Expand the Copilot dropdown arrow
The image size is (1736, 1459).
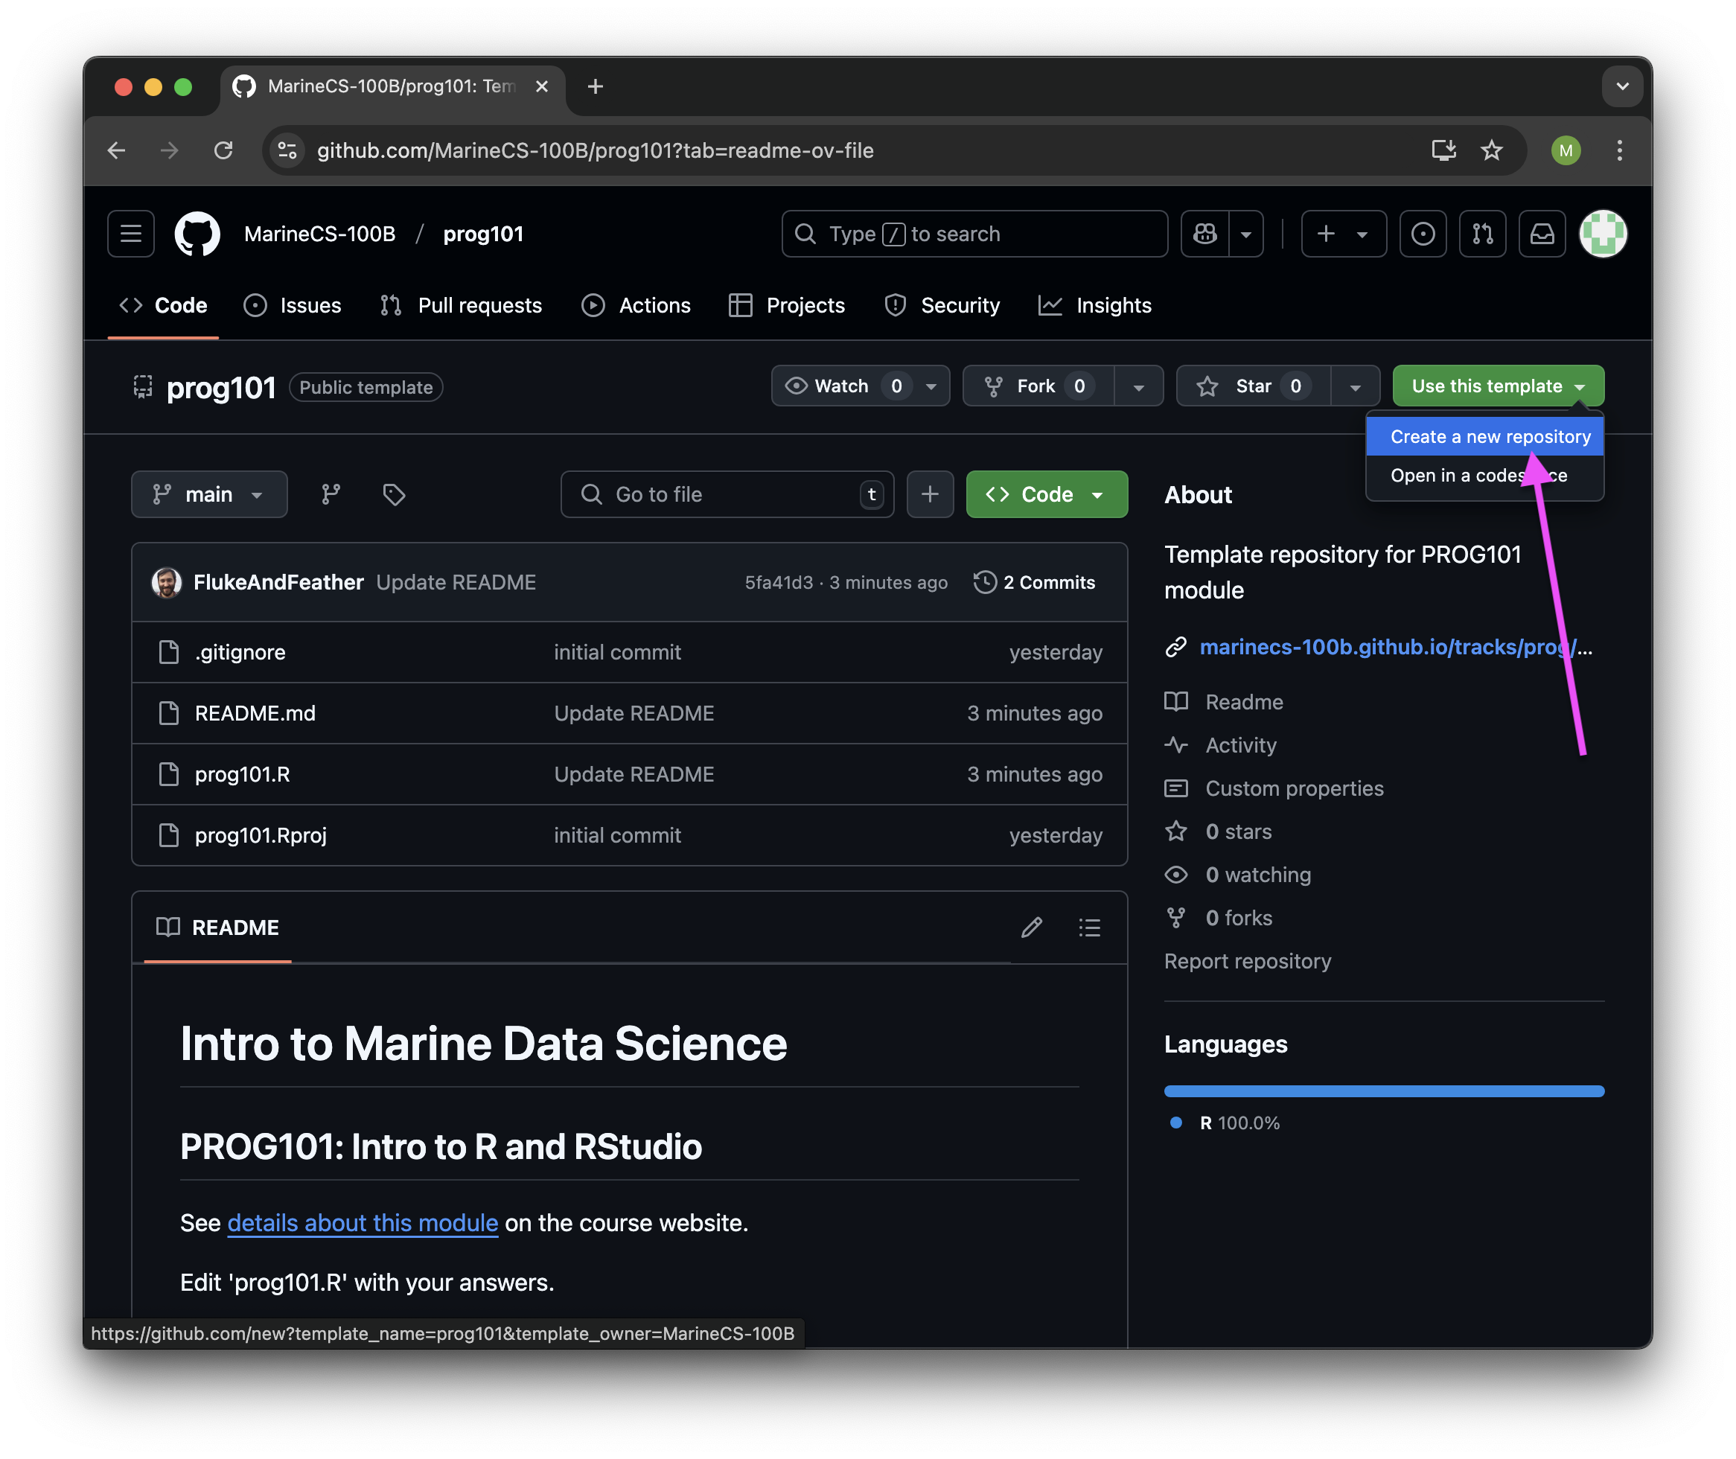pos(1245,234)
